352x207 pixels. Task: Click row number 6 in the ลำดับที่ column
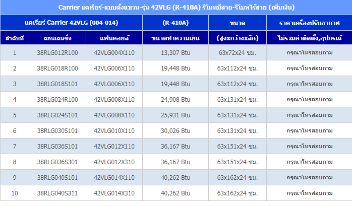coord(15,131)
